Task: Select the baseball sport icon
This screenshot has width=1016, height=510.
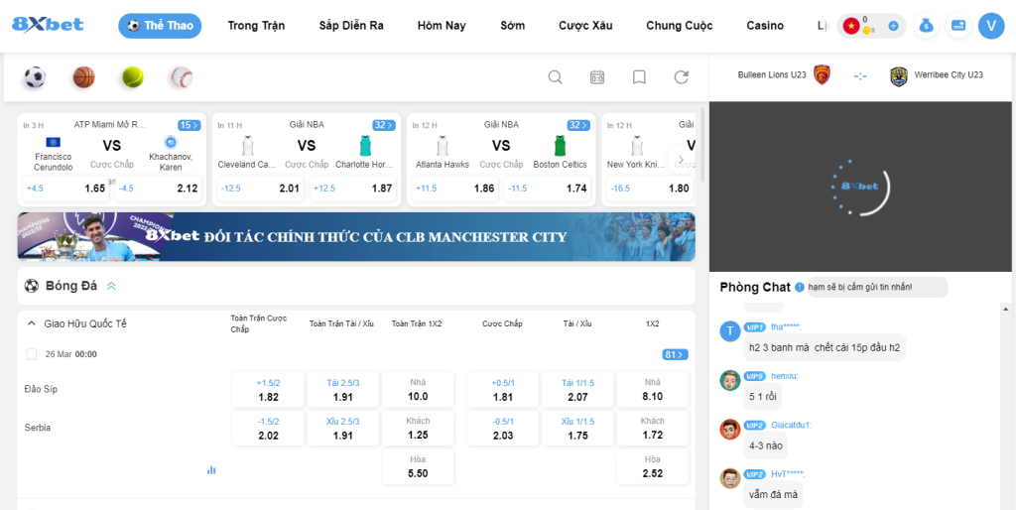Action: tap(181, 77)
